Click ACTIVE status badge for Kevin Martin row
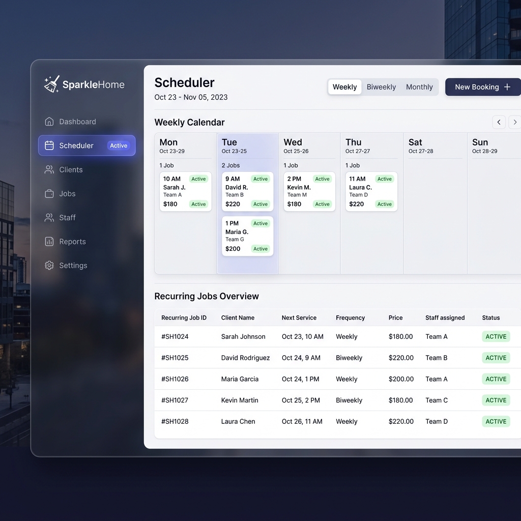Image resolution: width=521 pixels, height=521 pixels. tap(496, 400)
